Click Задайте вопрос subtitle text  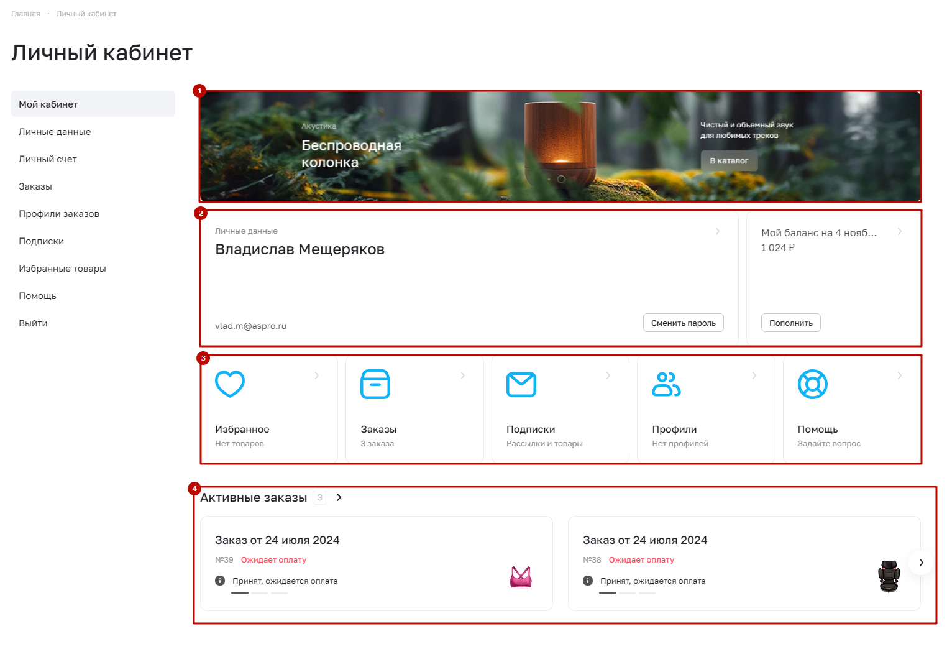point(829,444)
